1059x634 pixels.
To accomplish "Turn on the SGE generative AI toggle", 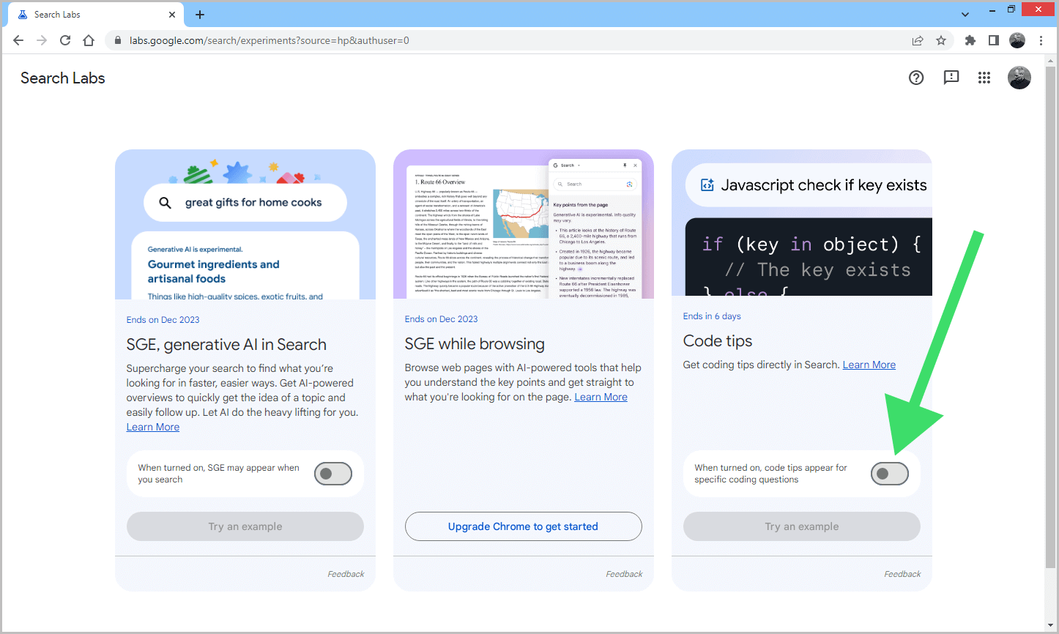I will pyautogui.click(x=333, y=474).
